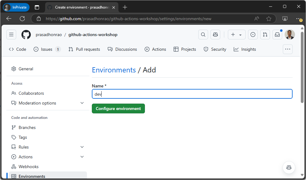Expand the Moderation options section
This screenshot has height=180, width=306.
(82, 103)
